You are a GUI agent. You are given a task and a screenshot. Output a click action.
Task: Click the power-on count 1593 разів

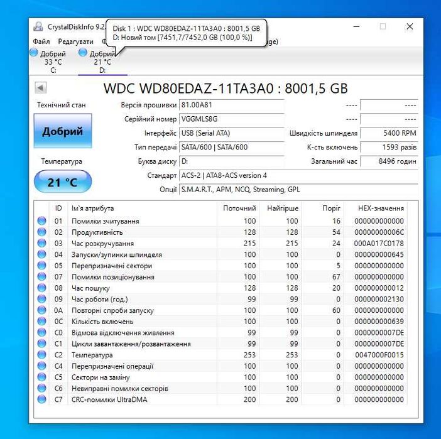click(389, 148)
